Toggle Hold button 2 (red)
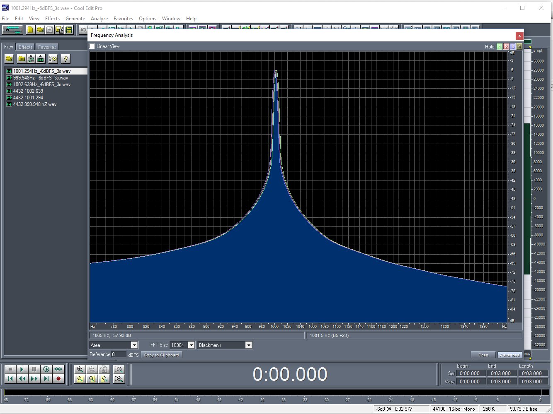The height and width of the screenshot is (414, 553). click(506, 46)
